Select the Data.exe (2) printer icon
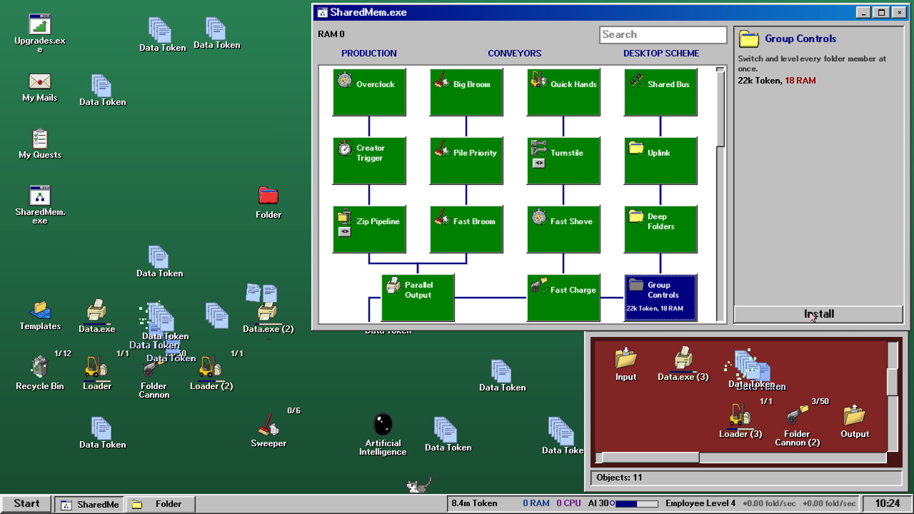Screen dimensions: 914x514 click(268, 317)
